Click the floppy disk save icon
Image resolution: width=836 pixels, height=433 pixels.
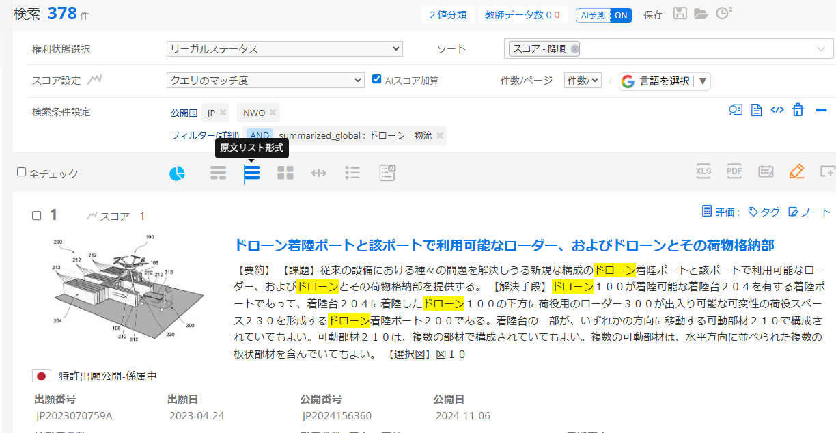tap(680, 14)
